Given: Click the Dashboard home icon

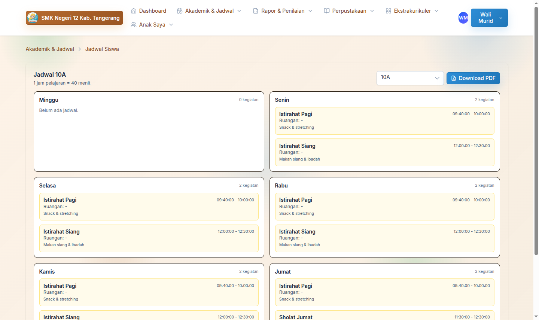Looking at the screenshot, I should [134, 11].
